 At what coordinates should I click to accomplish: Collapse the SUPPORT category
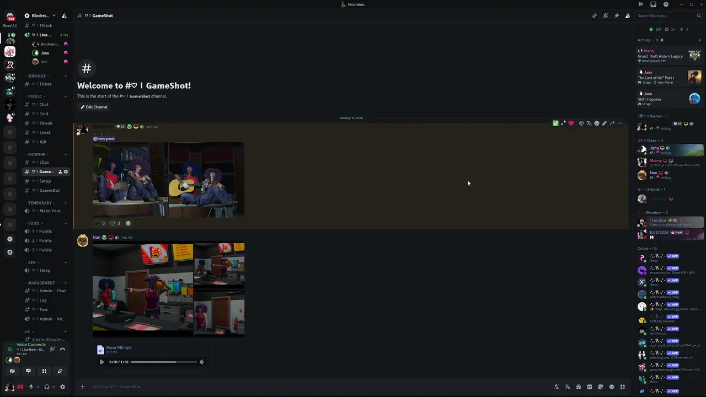point(38,76)
